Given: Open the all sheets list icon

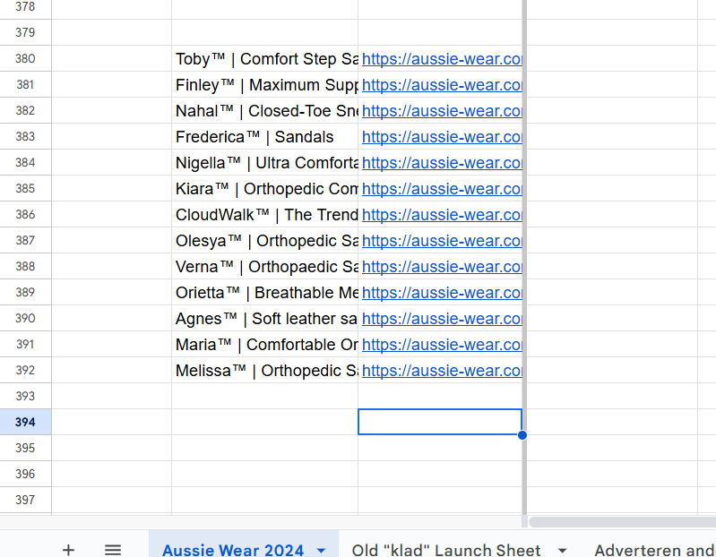Looking at the screenshot, I should point(113,550).
